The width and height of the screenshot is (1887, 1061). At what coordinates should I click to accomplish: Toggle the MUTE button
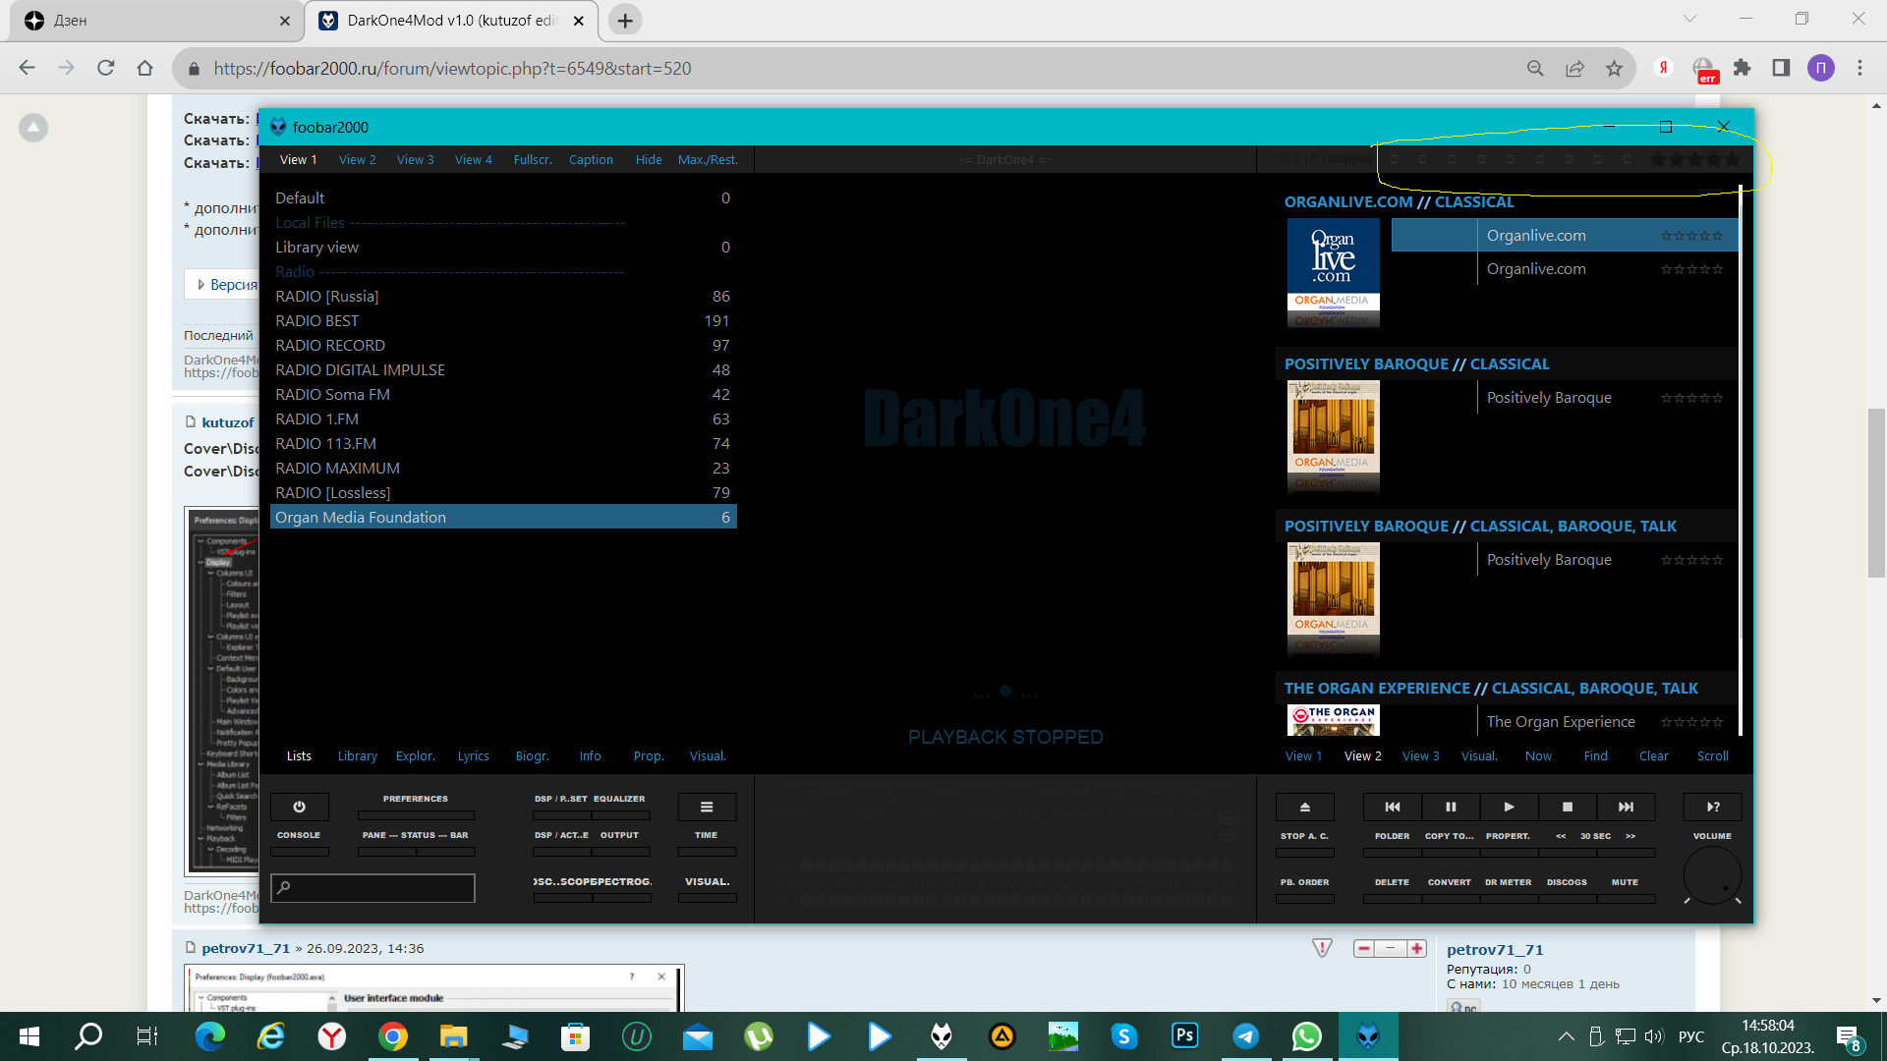(x=1625, y=897)
